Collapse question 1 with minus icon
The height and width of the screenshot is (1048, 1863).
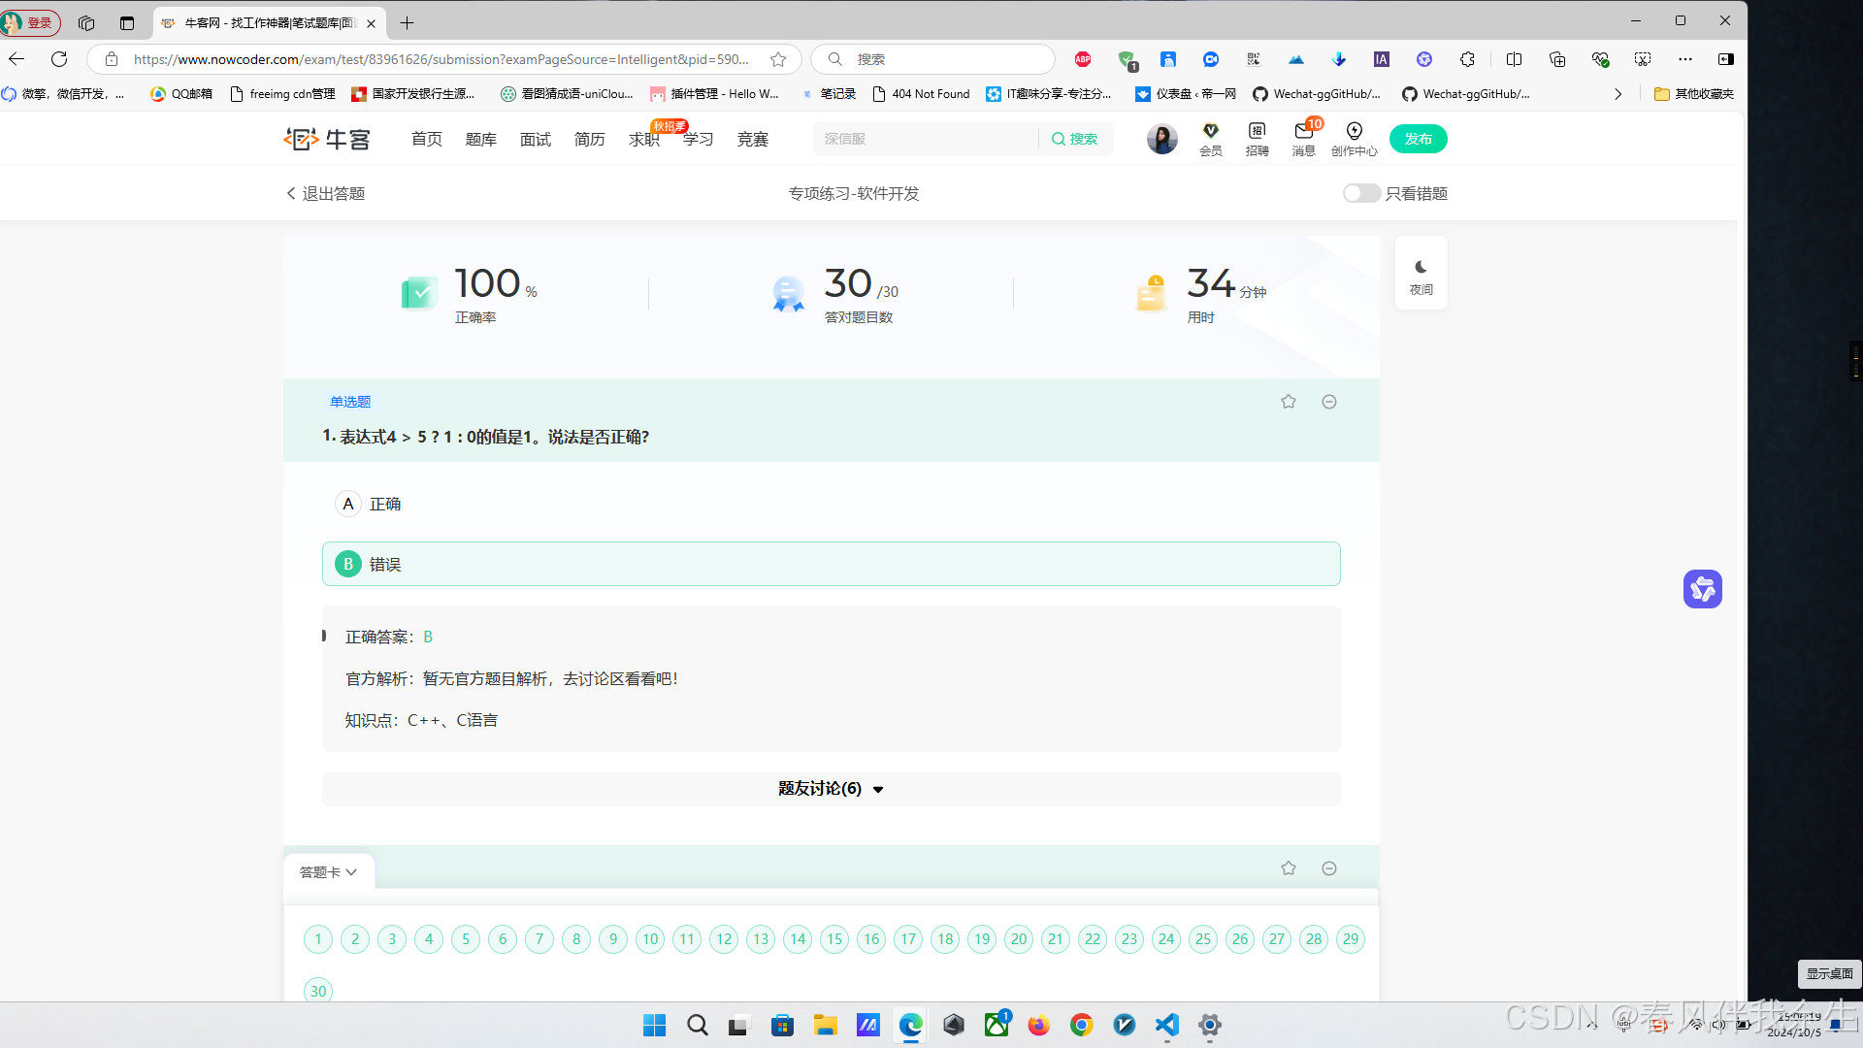click(1329, 402)
